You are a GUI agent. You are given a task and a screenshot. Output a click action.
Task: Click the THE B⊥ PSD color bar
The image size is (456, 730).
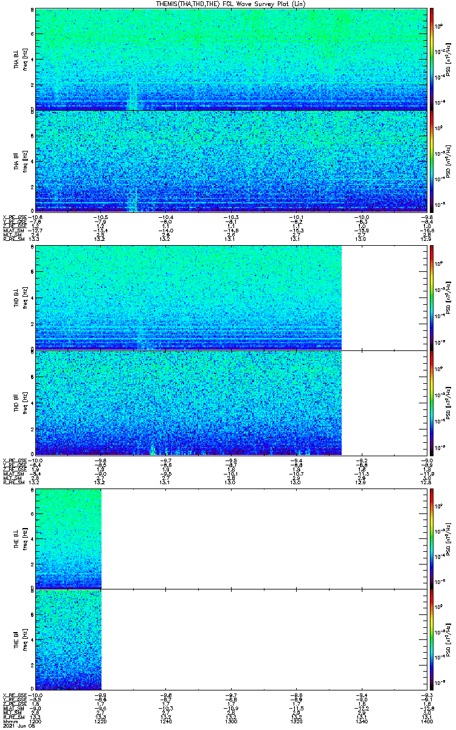click(x=432, y=538)
